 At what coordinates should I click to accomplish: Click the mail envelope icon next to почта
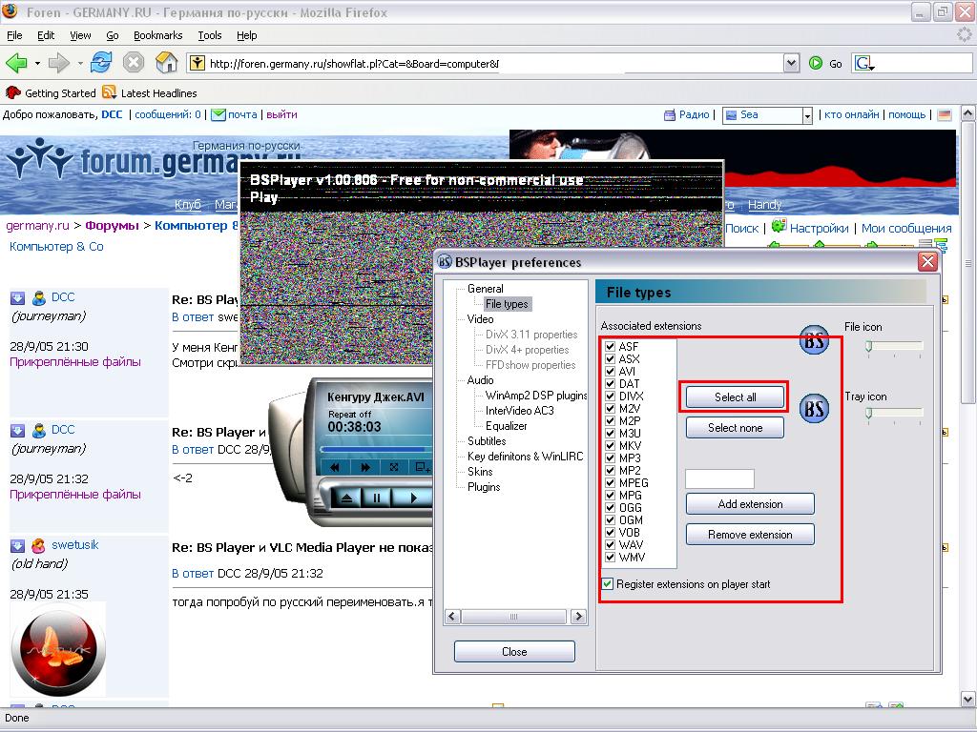tap(218, 114)
